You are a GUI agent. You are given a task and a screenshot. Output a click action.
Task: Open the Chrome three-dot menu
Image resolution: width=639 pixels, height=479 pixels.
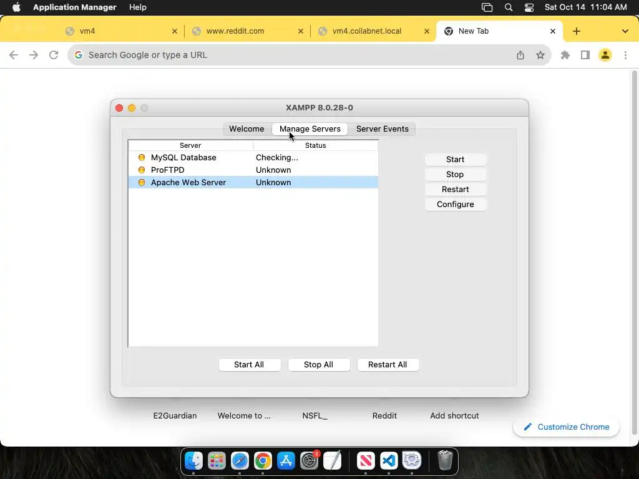[625, 55]
